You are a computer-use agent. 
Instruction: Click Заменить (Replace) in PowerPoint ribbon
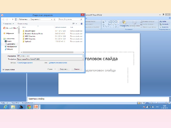165,24
